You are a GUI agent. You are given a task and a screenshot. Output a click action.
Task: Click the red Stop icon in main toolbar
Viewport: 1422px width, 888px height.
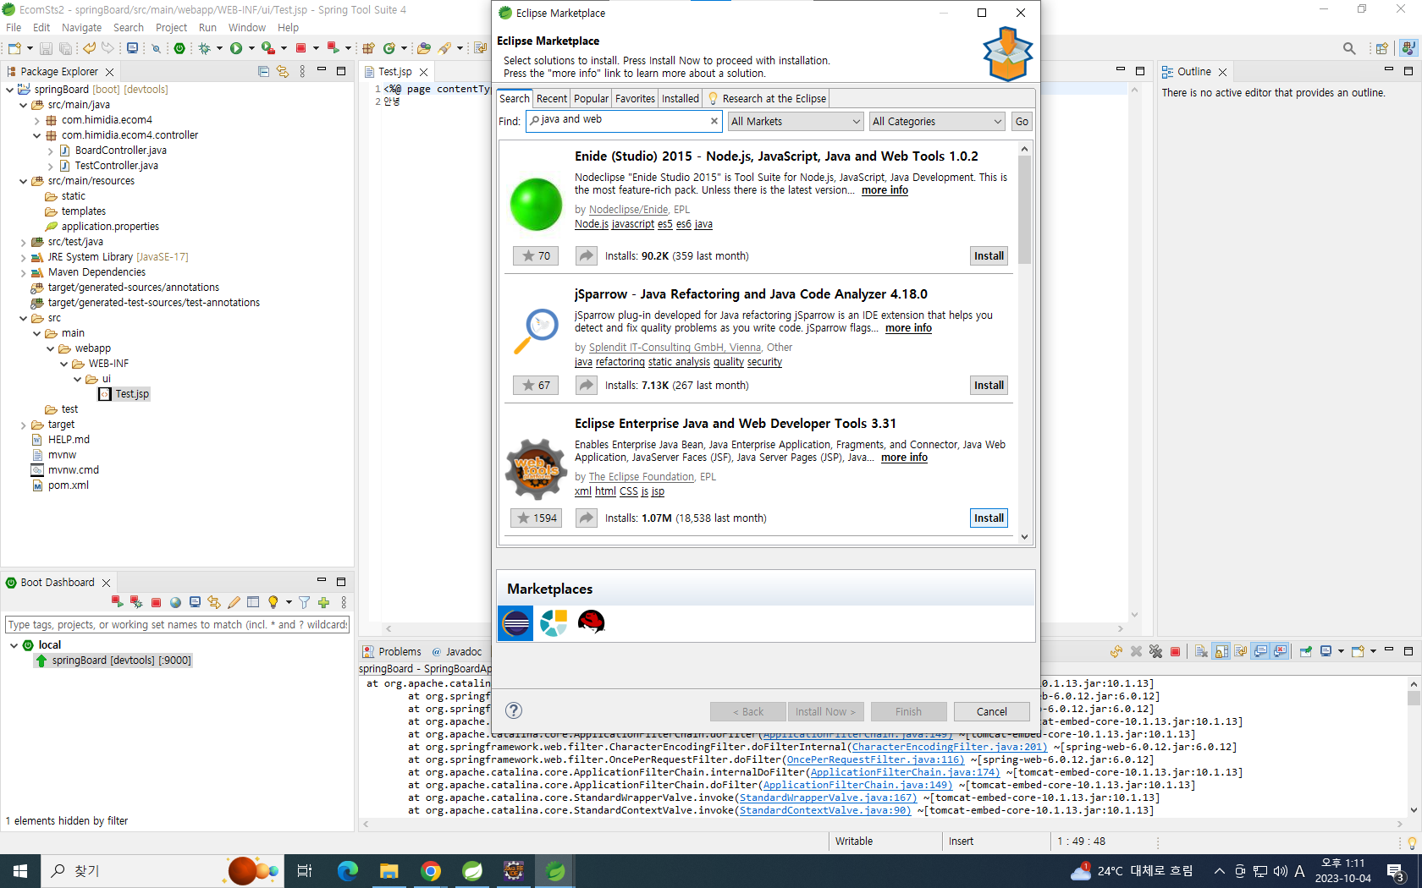click(x=300, y=48)
